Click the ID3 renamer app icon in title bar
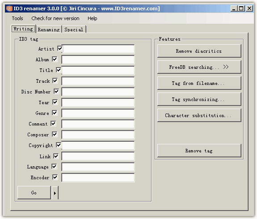 [9, 8]
